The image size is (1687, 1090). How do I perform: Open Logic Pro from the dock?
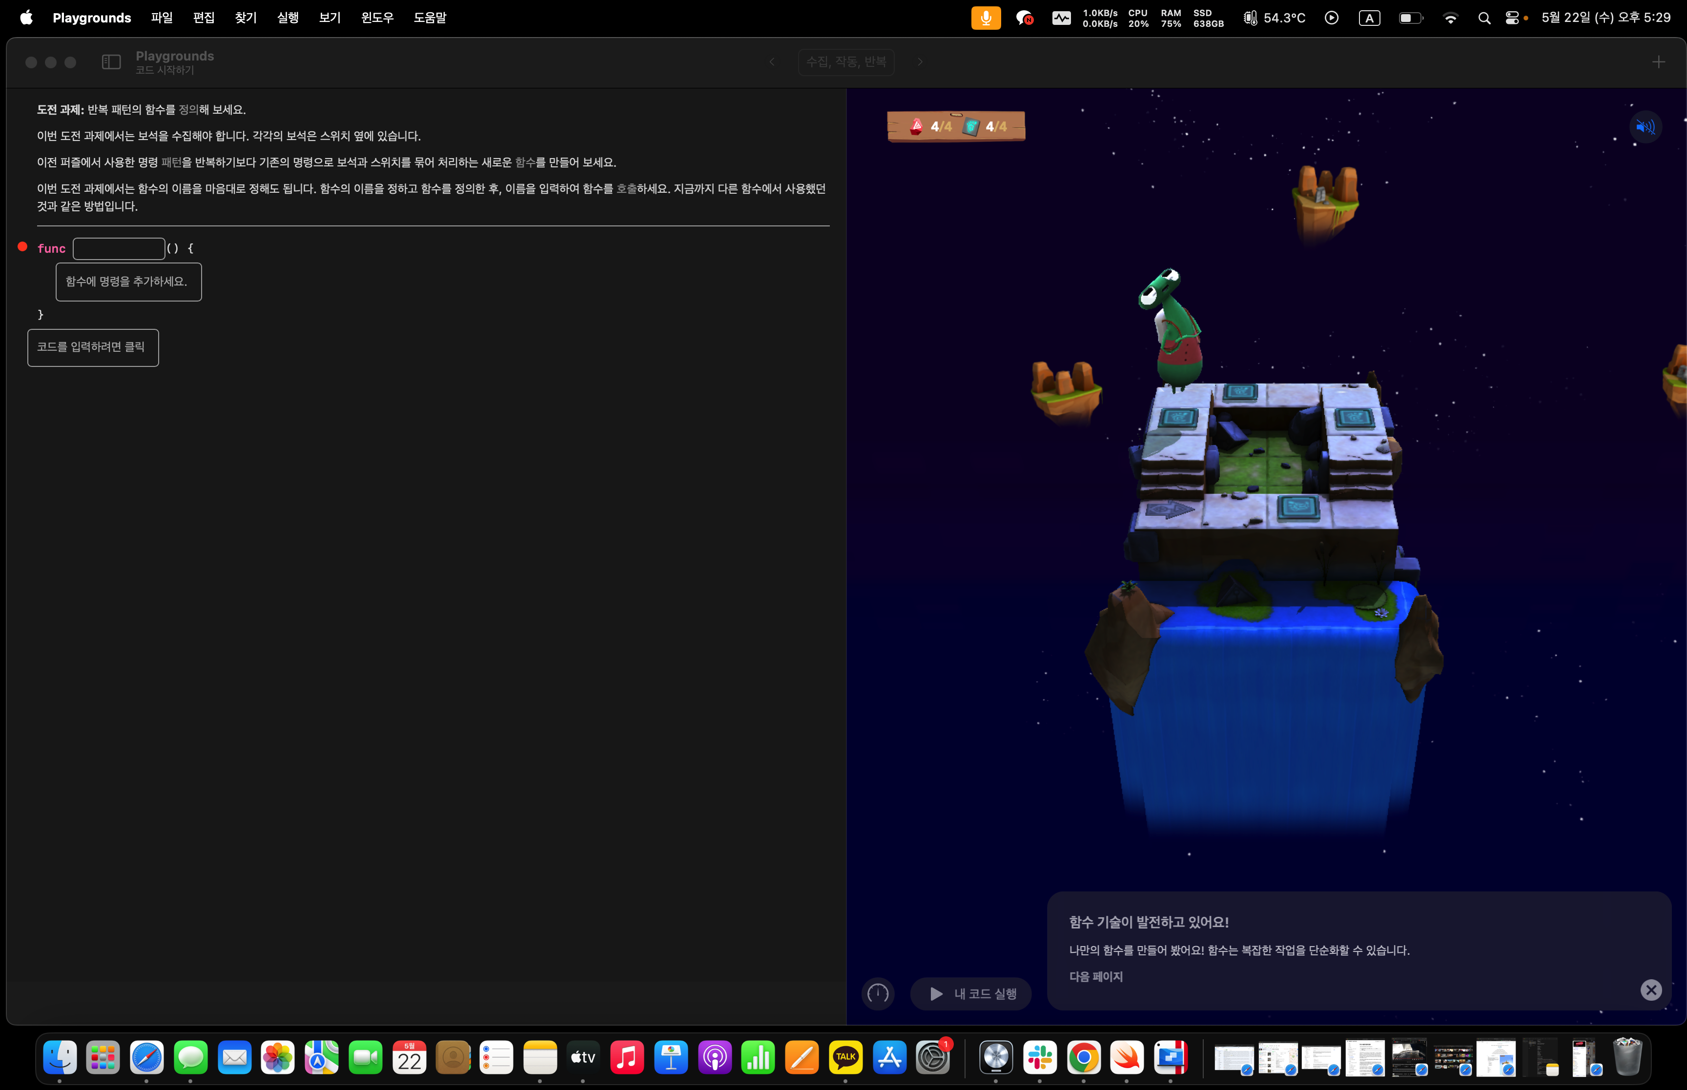tap(996, 1057)
